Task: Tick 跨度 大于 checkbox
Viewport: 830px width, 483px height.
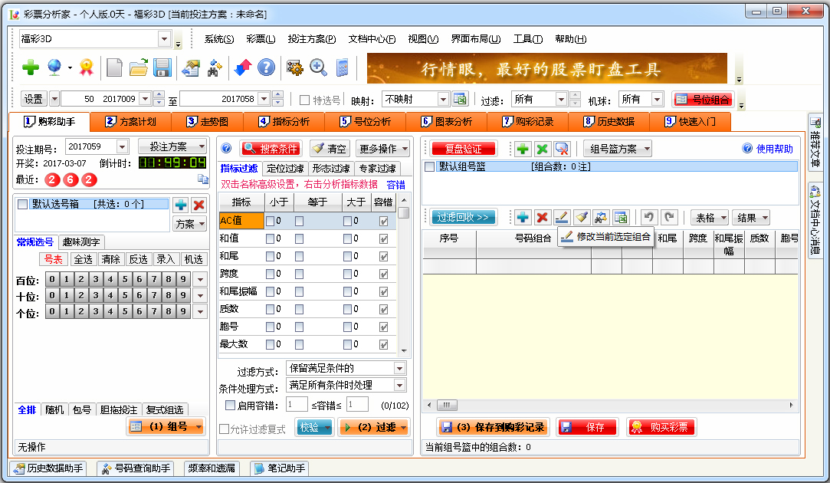Action: [347, 274]
